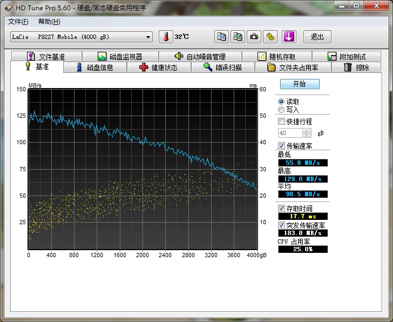Enable the 快捷行程 checkbox

(x=281, y=122)
